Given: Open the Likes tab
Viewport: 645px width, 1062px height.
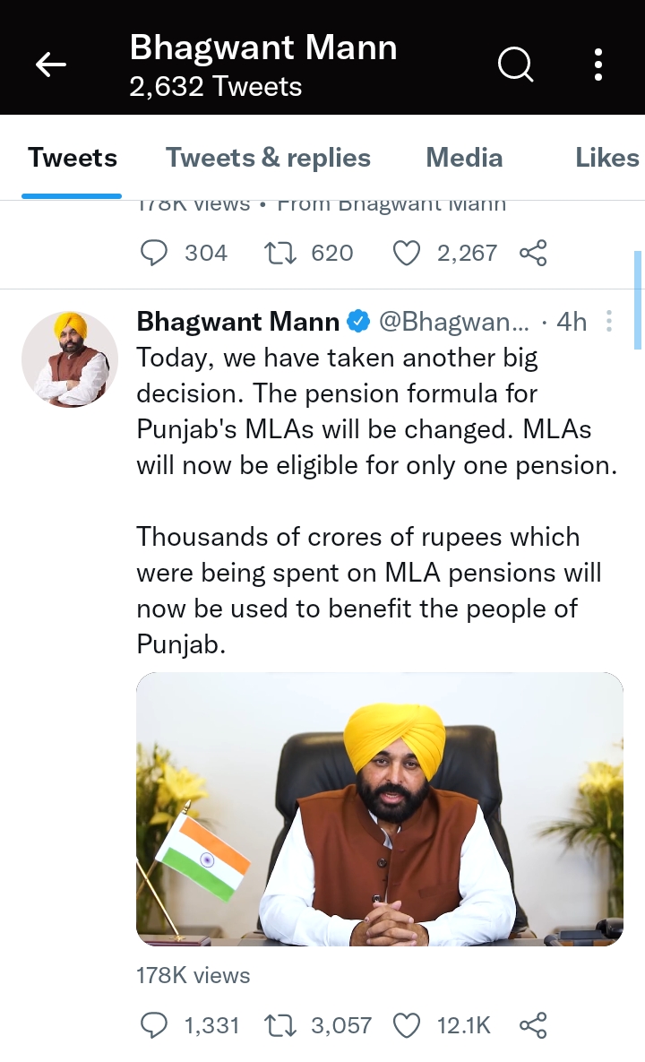Looking at the screenshot, I should [606, 158].
